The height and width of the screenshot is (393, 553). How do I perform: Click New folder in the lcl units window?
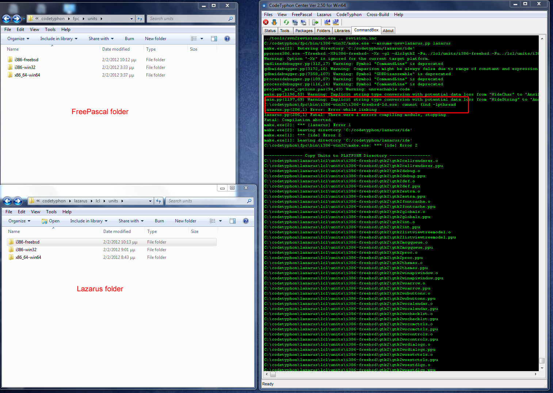pyautogui.click(x=186, y=221)
